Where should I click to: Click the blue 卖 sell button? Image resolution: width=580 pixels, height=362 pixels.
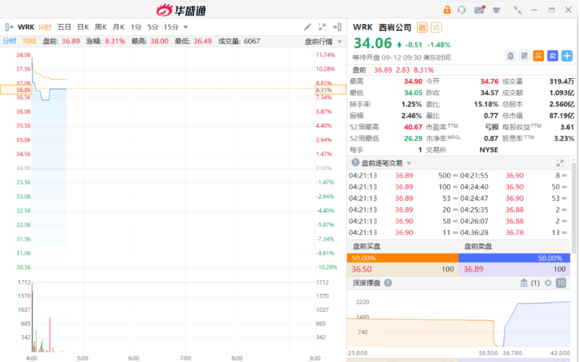pyautogui.click(x=552, y=56)
